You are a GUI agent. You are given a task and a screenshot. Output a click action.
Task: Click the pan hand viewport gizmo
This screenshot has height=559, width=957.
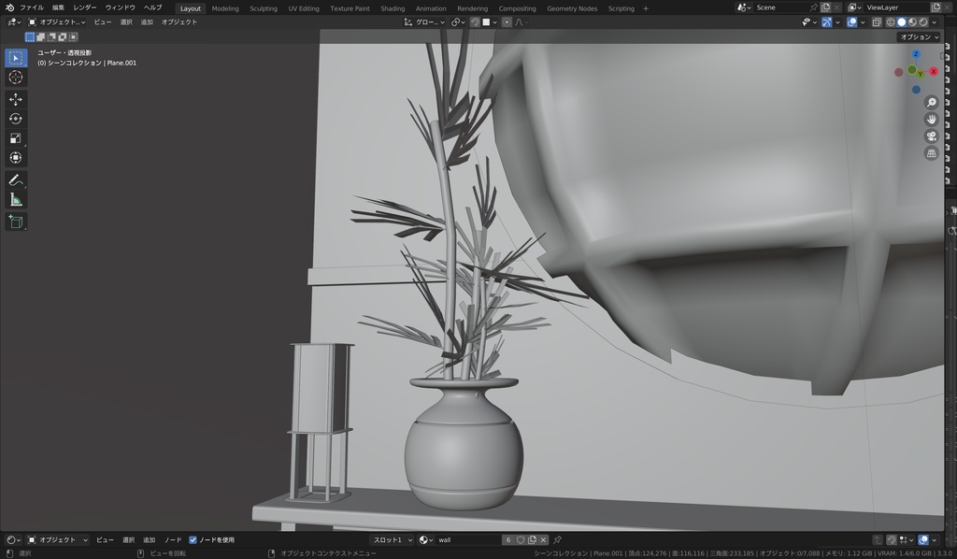point(932,120)
